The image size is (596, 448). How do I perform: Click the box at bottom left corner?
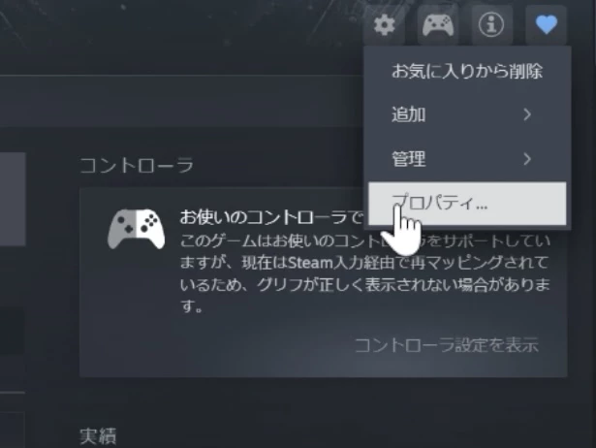click(13, 430)
